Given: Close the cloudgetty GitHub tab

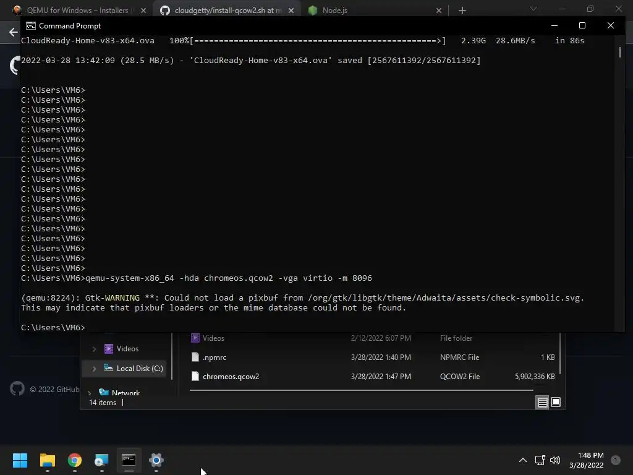Looking at the screenshot, I should click(x=291, y=11).
